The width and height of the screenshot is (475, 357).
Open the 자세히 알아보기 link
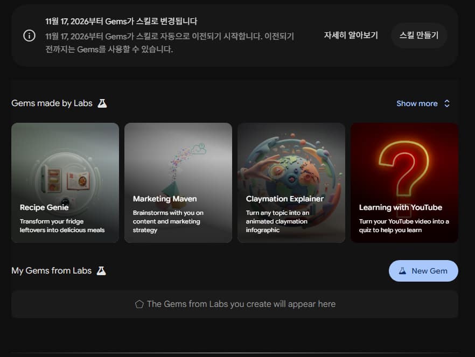click(x=351, y=36)
